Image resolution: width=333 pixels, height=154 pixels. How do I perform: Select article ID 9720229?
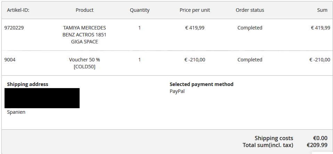click(14, 28)
